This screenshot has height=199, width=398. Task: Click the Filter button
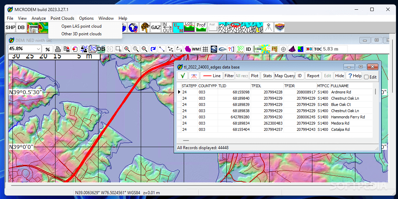pyautogui.click(x=229, y=75)
